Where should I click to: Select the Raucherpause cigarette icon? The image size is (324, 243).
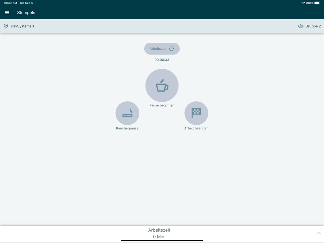[127, 113]
